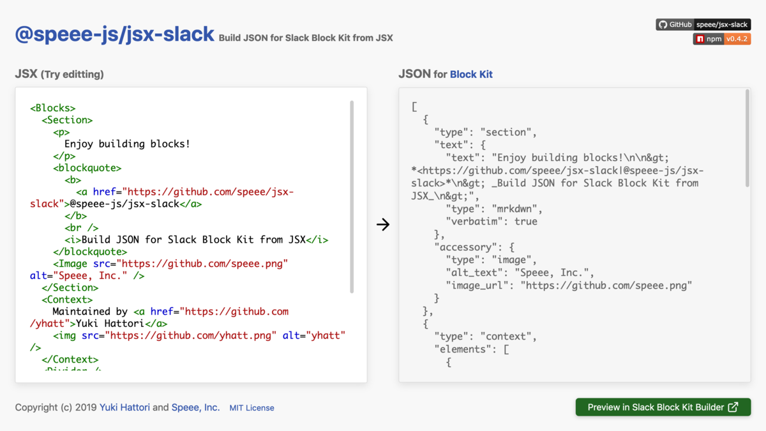Click the 'Enjoy building blocks!' line in editor
The height and width of the screenshot is (431, 766).
pos(127,144)
